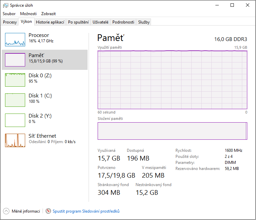The image size is (256, 220).
Task: Open the Zobrazit menu
Action: (x=48, y=14)
